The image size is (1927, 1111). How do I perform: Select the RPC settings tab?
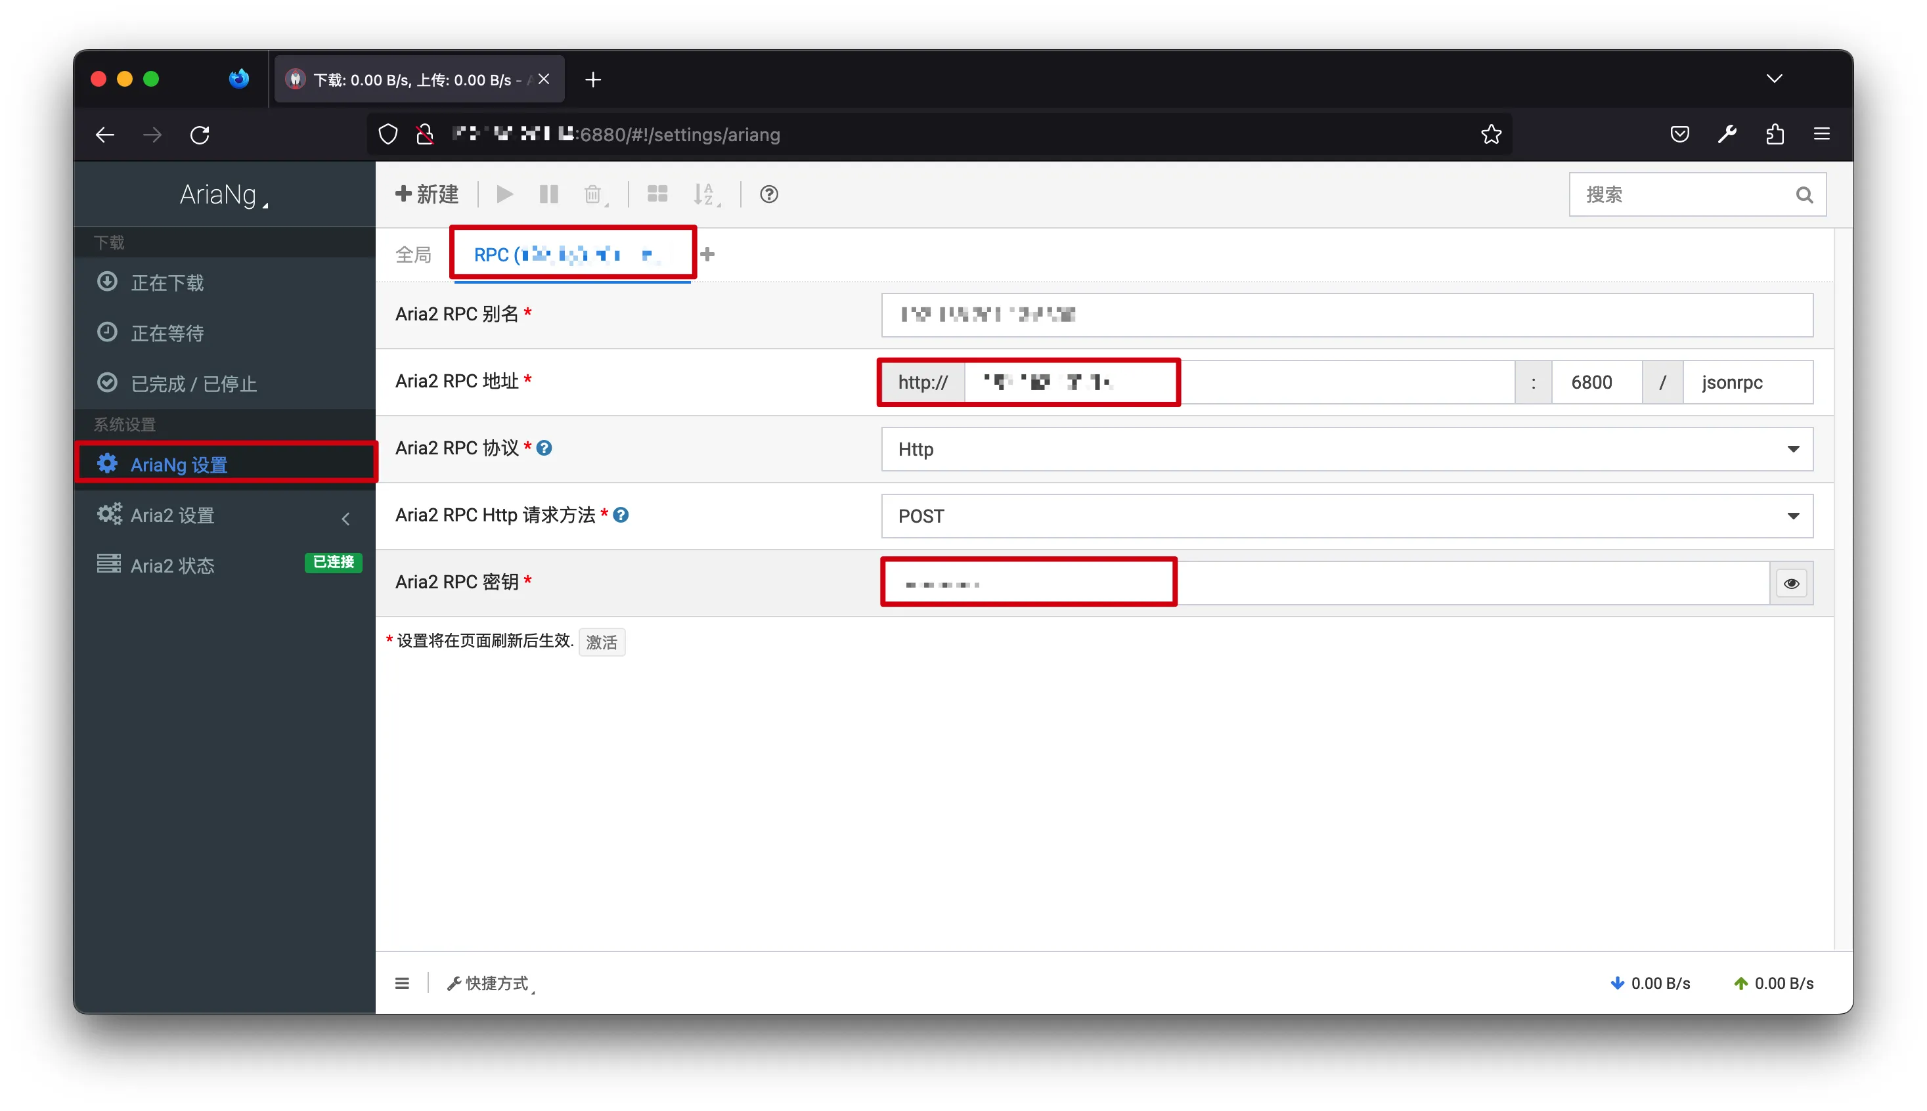tap(571, 255)
